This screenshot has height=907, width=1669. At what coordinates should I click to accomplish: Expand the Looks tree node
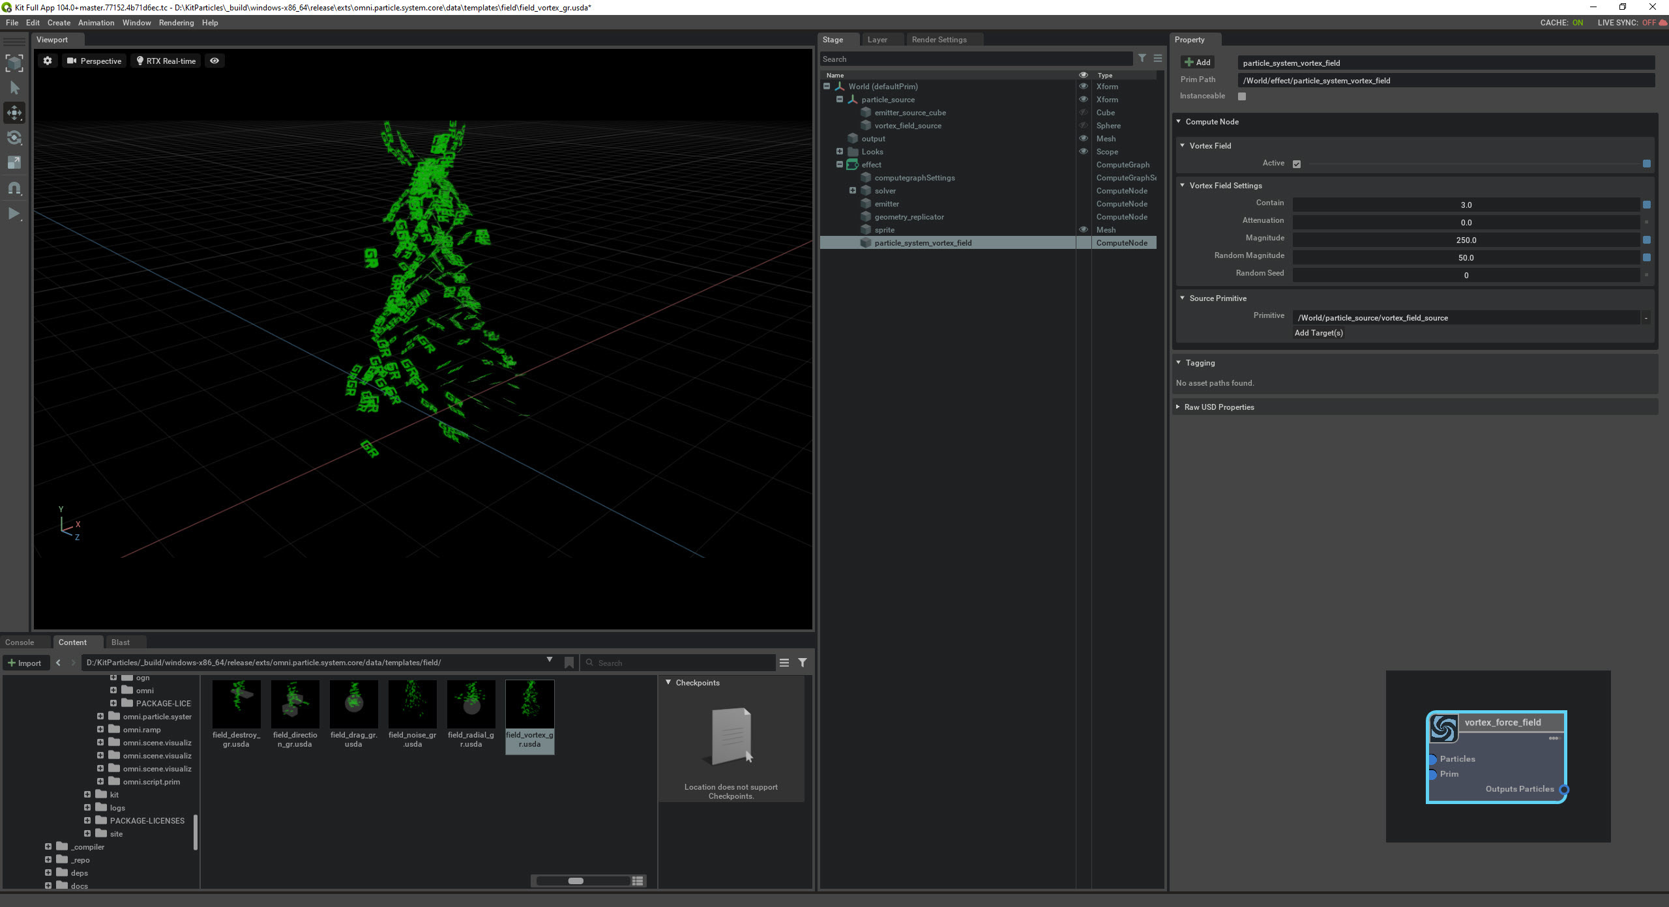[x=840, y=151]
